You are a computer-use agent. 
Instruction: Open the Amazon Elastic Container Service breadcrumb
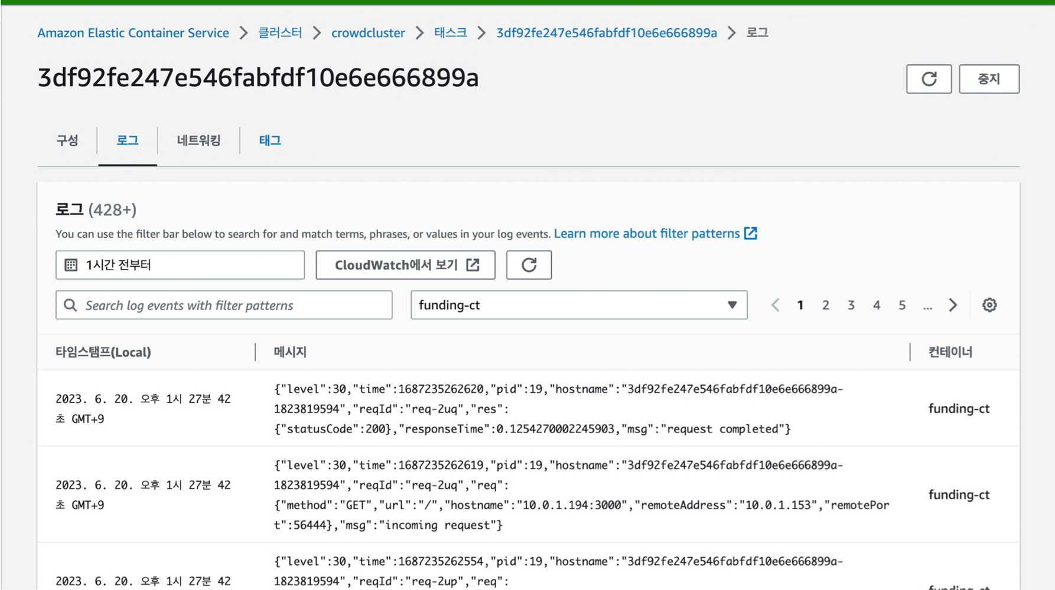click(x=133, y=33)
